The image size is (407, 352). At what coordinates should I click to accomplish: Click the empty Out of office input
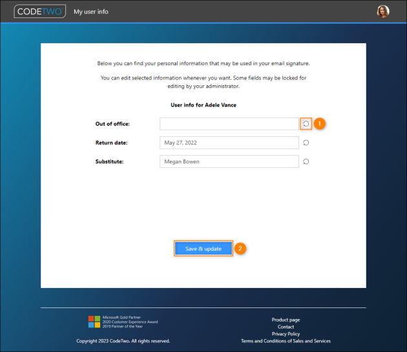coord(229,123)
